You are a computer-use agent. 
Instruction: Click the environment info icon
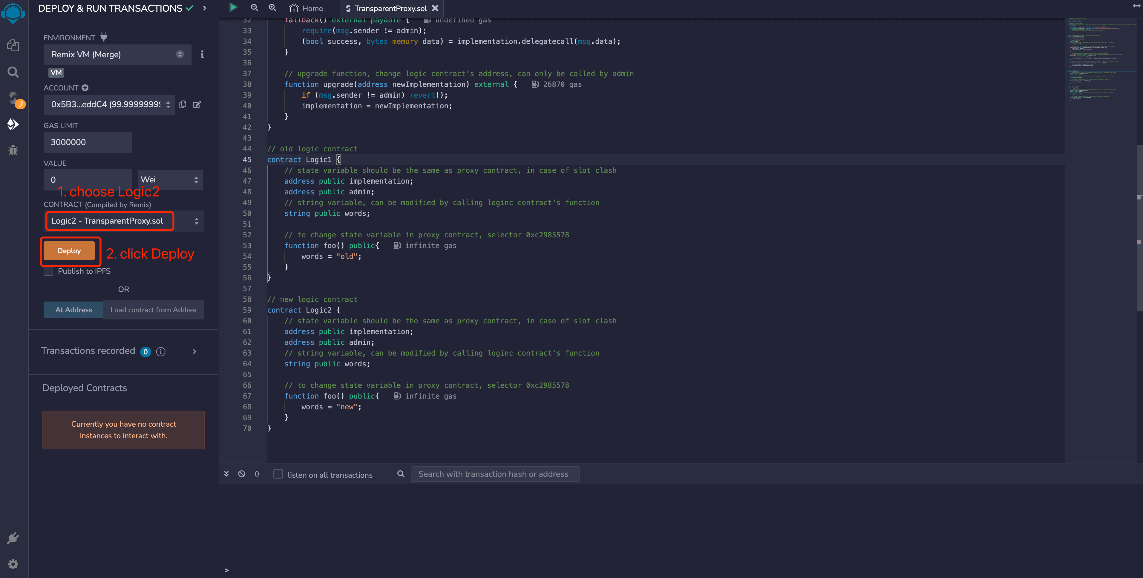(202, 54)
